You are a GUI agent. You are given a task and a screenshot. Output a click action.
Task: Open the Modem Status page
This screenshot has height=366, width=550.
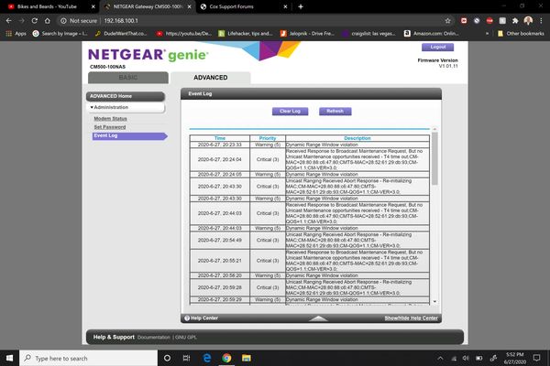[110, 119]
